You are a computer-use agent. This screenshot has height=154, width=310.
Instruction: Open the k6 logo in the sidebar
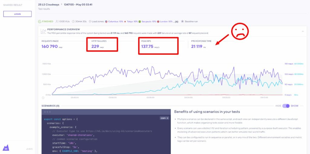tap(6, 148)
